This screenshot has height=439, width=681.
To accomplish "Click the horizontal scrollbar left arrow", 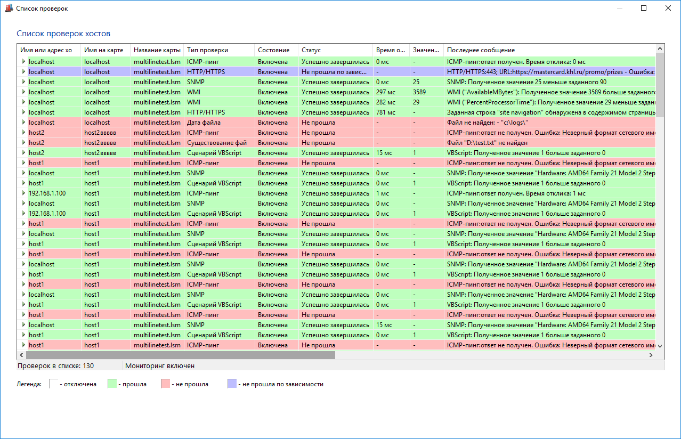I will tap(21, 355).
